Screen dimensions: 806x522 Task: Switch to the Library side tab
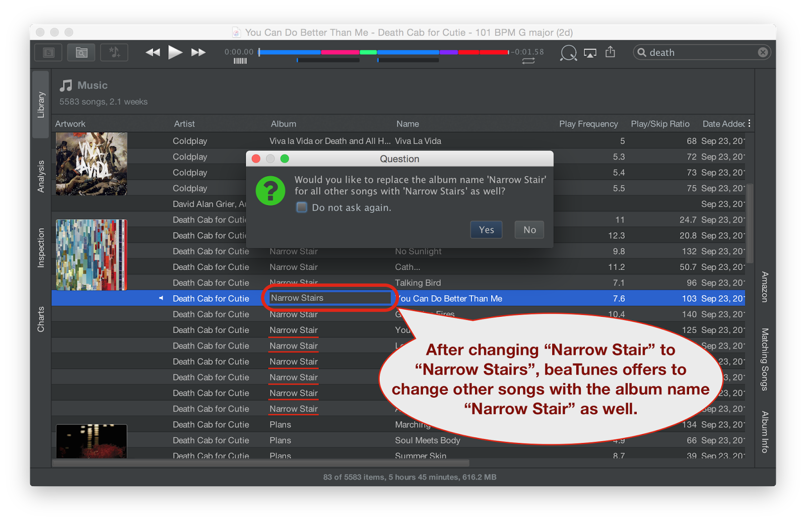41,104
